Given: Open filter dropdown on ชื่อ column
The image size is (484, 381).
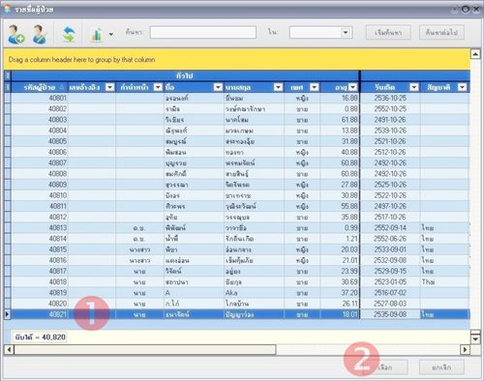Looking at the screenshot, I should coord(218,87).
